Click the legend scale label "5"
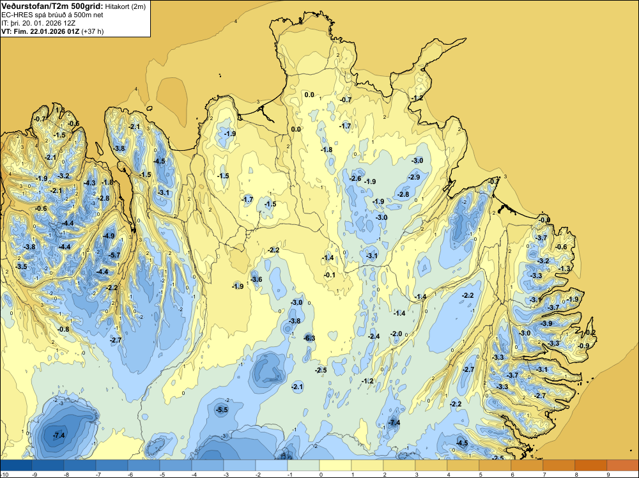The width and height of the screenshot is (639, 478). pyautogui.click(x=481, y=474)
